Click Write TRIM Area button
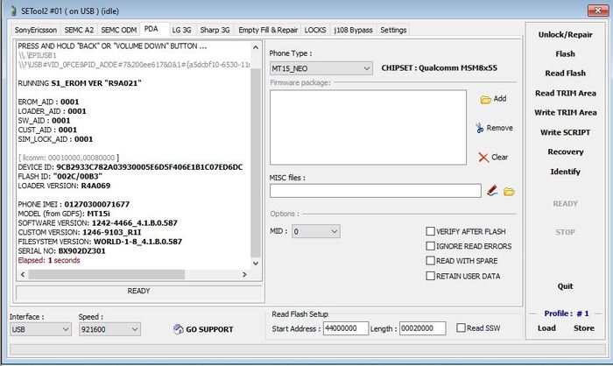 click(566, 113)
